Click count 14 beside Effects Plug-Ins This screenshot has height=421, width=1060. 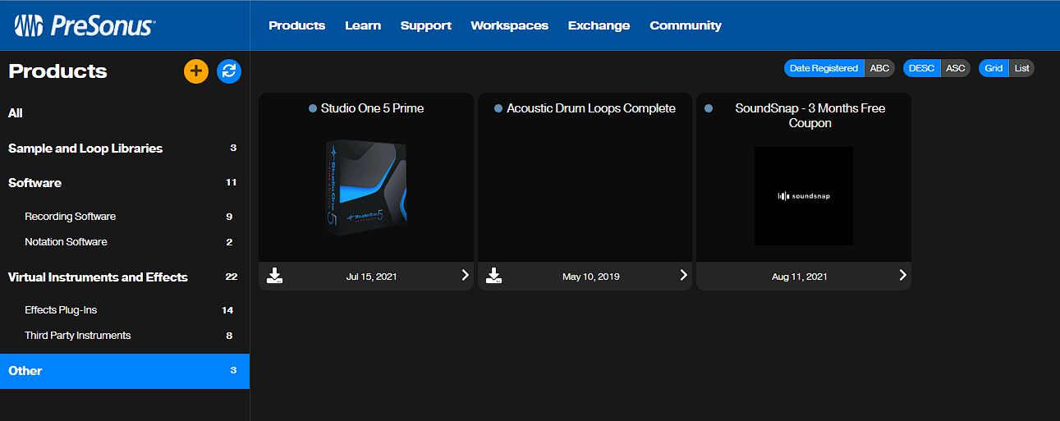[x=228, y=310]
